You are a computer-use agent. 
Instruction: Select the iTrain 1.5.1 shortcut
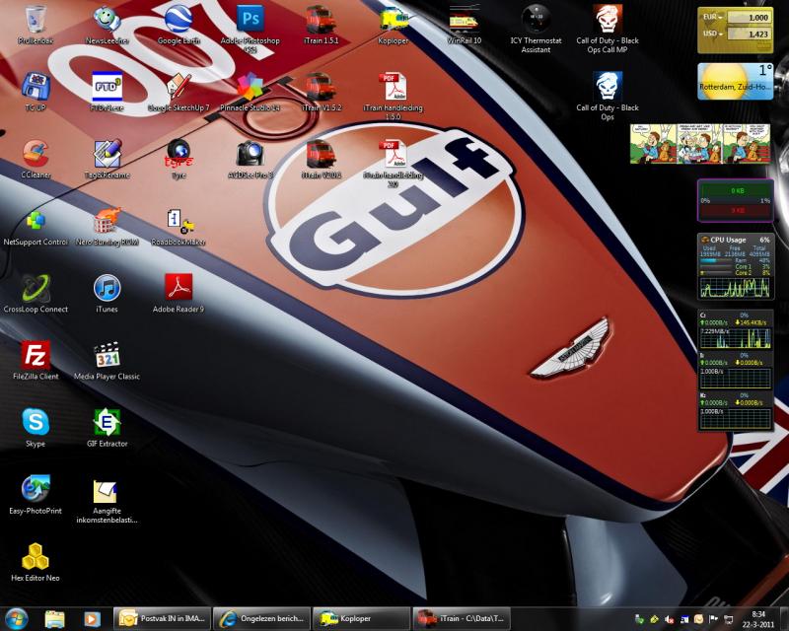point(322,24)
